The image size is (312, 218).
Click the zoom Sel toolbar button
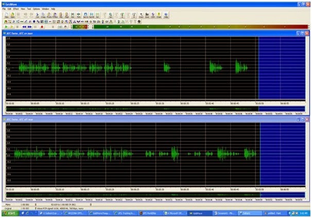click(x=110, y=15)
